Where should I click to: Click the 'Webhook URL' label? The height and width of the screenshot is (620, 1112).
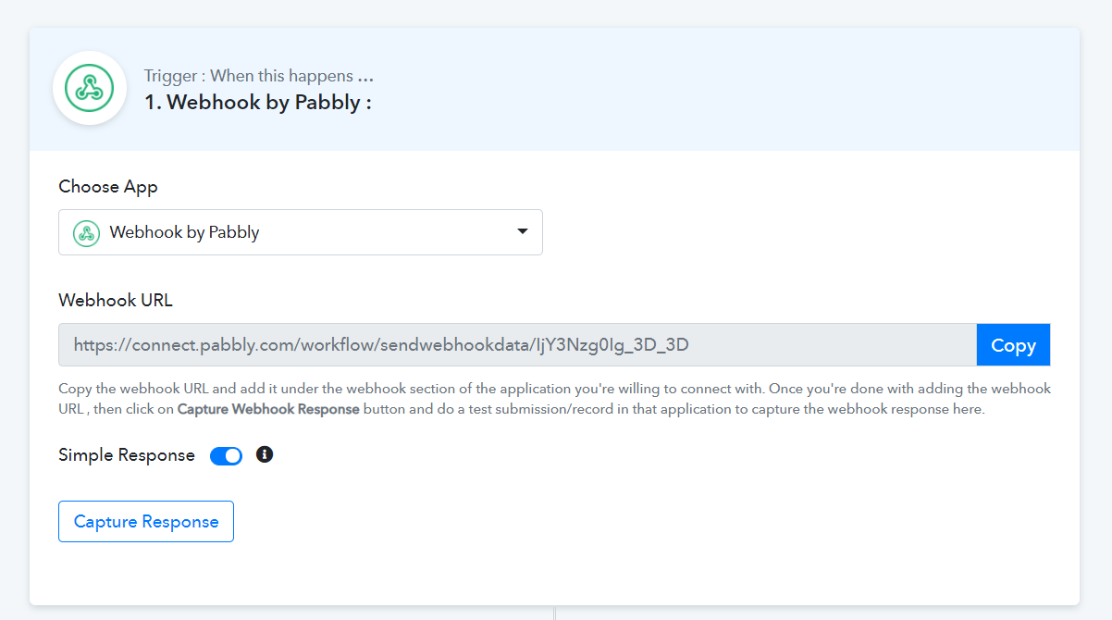(x=116, y=300)
